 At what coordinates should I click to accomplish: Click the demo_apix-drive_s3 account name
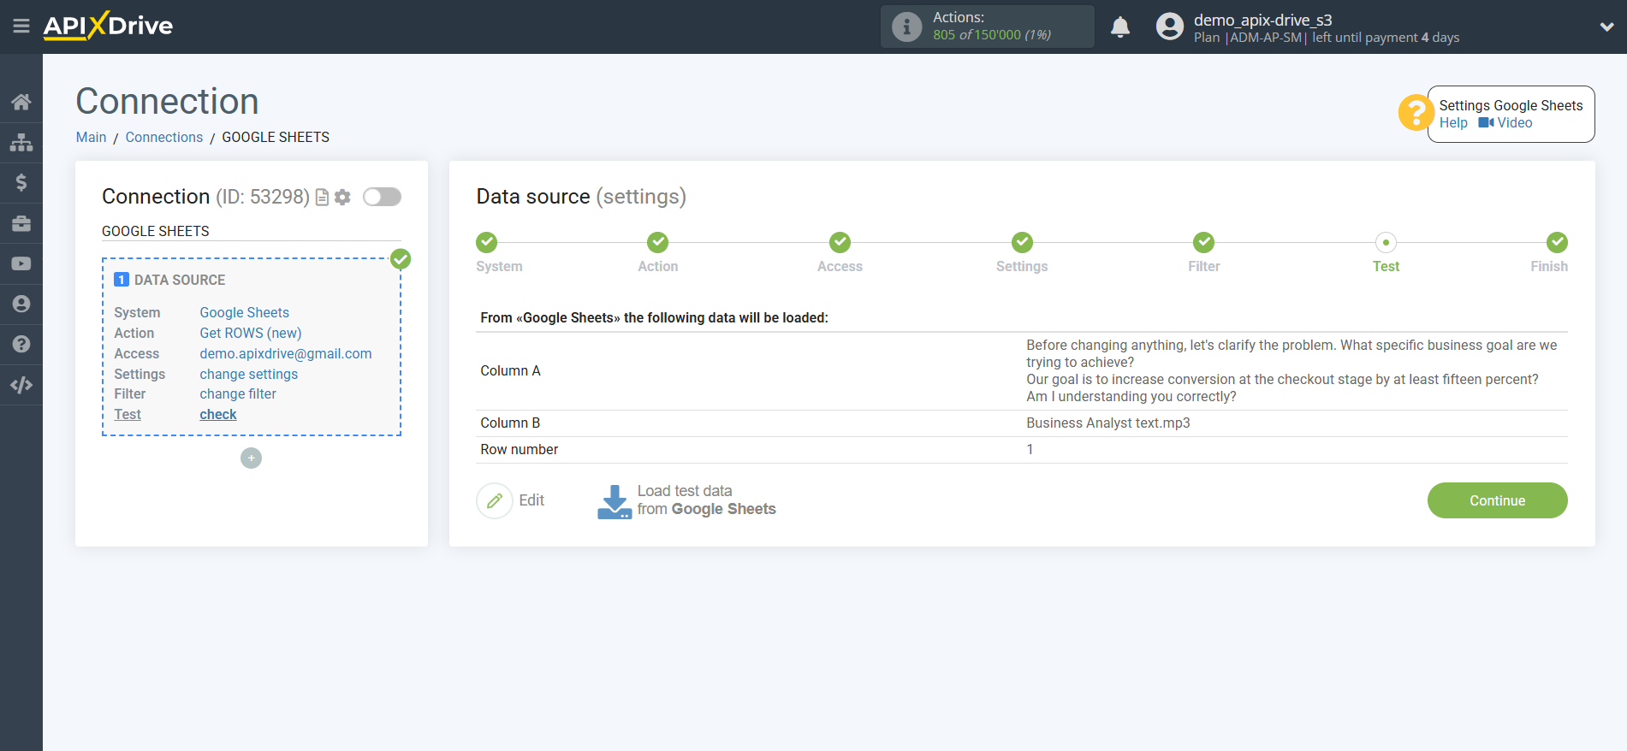[x=1262, y=20]
